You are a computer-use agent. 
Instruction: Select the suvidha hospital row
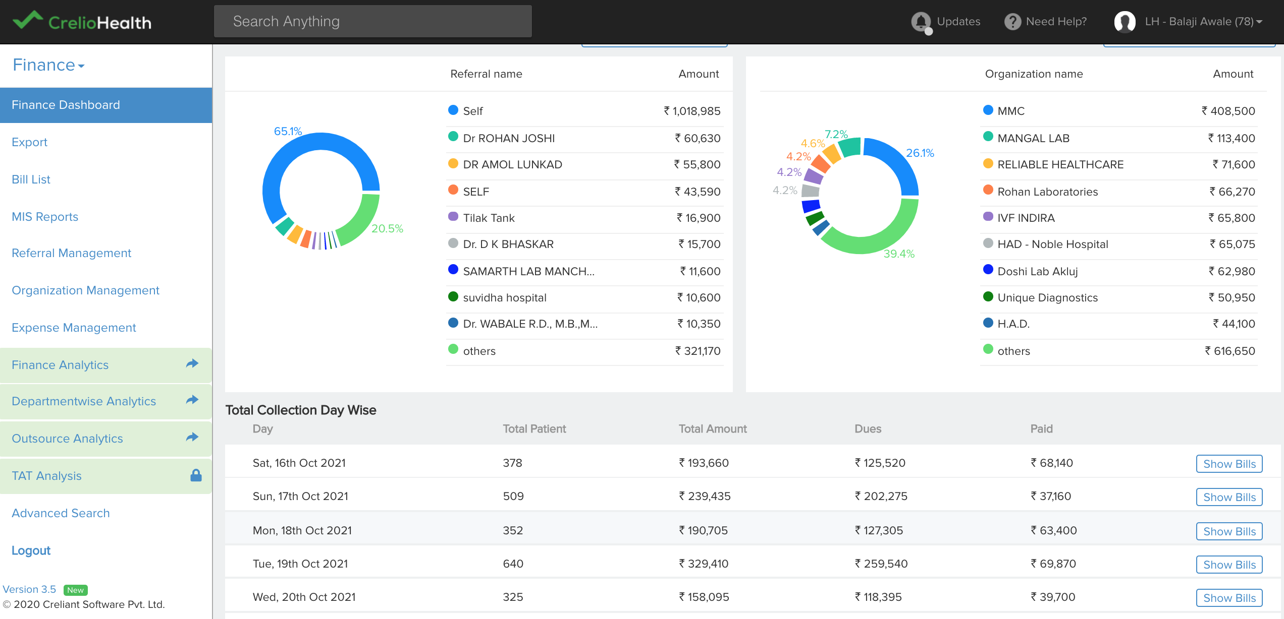click(585, 298)
